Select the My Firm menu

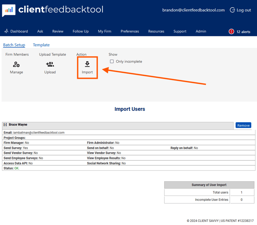coord(105,31)
